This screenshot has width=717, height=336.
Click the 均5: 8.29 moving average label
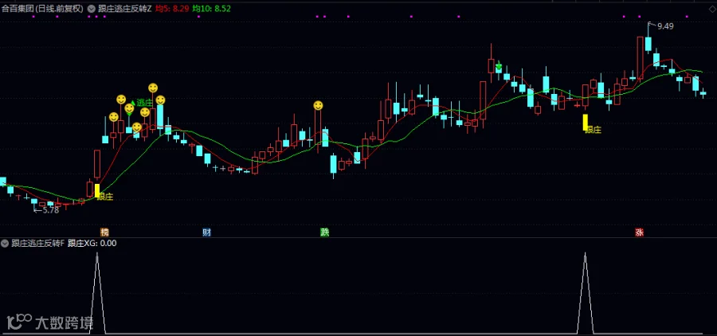pyautogui.click(x=172, y=8)
